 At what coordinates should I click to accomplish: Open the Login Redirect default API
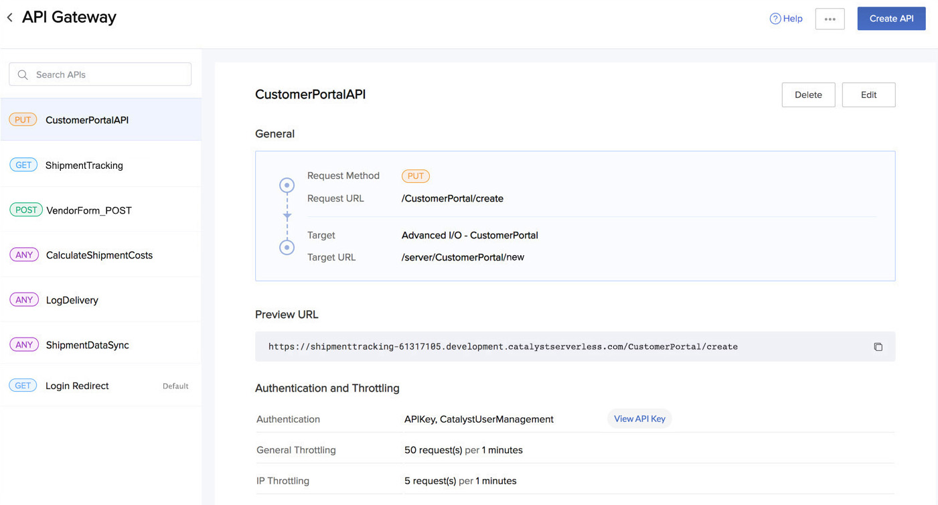click(x=77, y=386)
